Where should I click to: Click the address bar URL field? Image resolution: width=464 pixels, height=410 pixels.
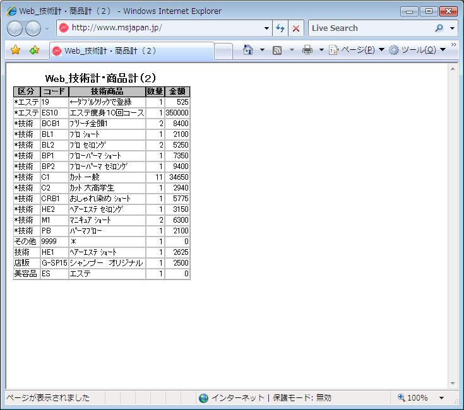[160, 28]
